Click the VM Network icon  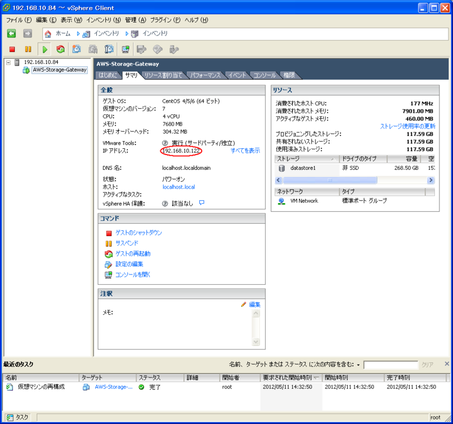click(281, 201)
